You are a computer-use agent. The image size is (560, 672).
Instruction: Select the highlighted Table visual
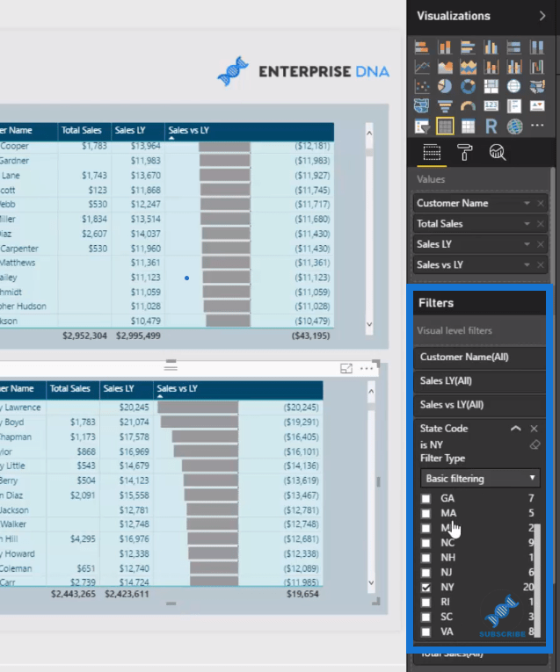tap(445, 126)
